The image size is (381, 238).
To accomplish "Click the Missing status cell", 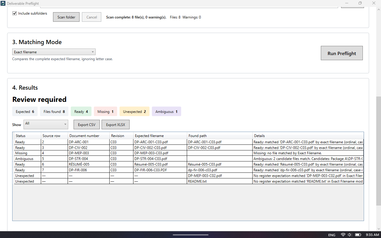I will [27, 153].
